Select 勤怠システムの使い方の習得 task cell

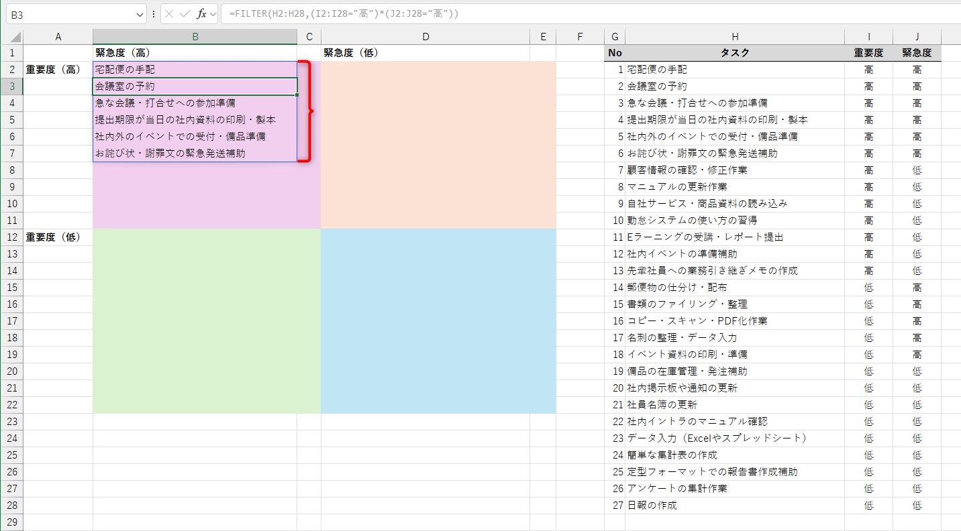click(735, 221)
